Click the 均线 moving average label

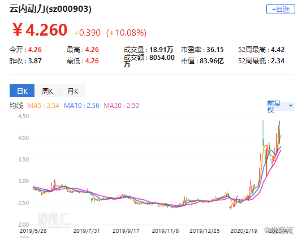(16, 106)
